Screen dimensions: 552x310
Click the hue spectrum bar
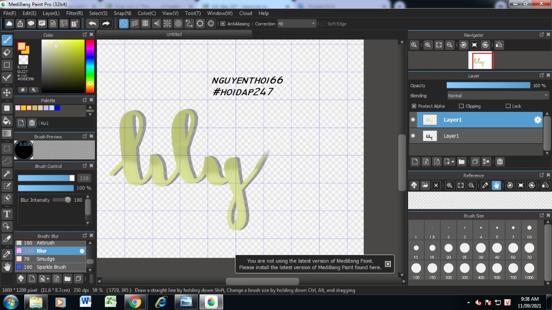[x=90, y=66]
